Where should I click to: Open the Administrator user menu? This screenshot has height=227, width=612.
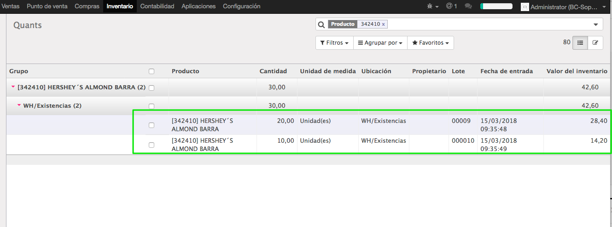(x=564, y=7)
